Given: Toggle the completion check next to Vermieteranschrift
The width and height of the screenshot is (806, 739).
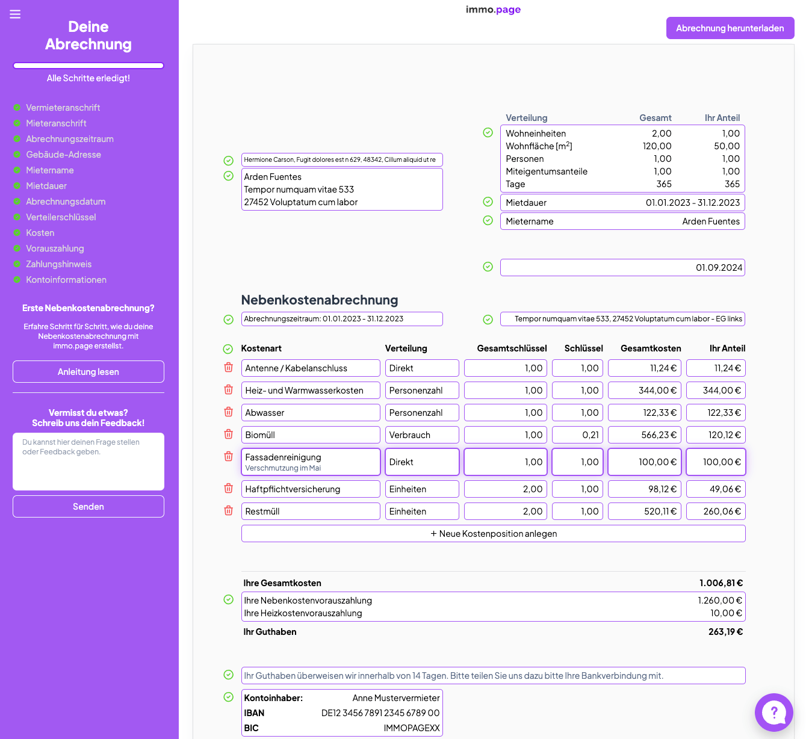Looking at the screenshot, I should pos(16,107).
